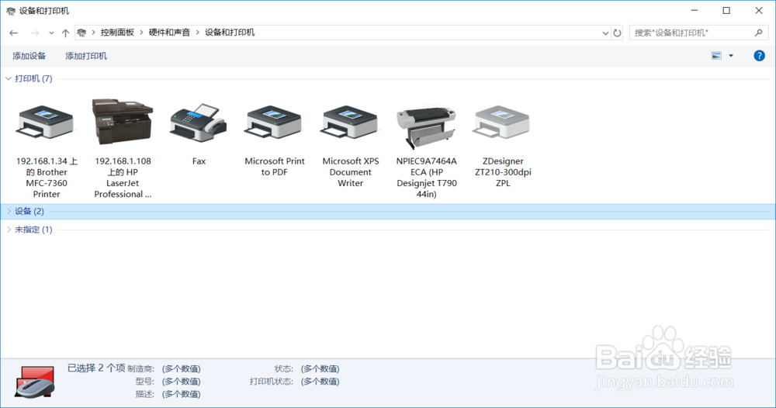Maximize the 设备和打印机 window
Screen dimensions: 776x408
click(726, 10)
